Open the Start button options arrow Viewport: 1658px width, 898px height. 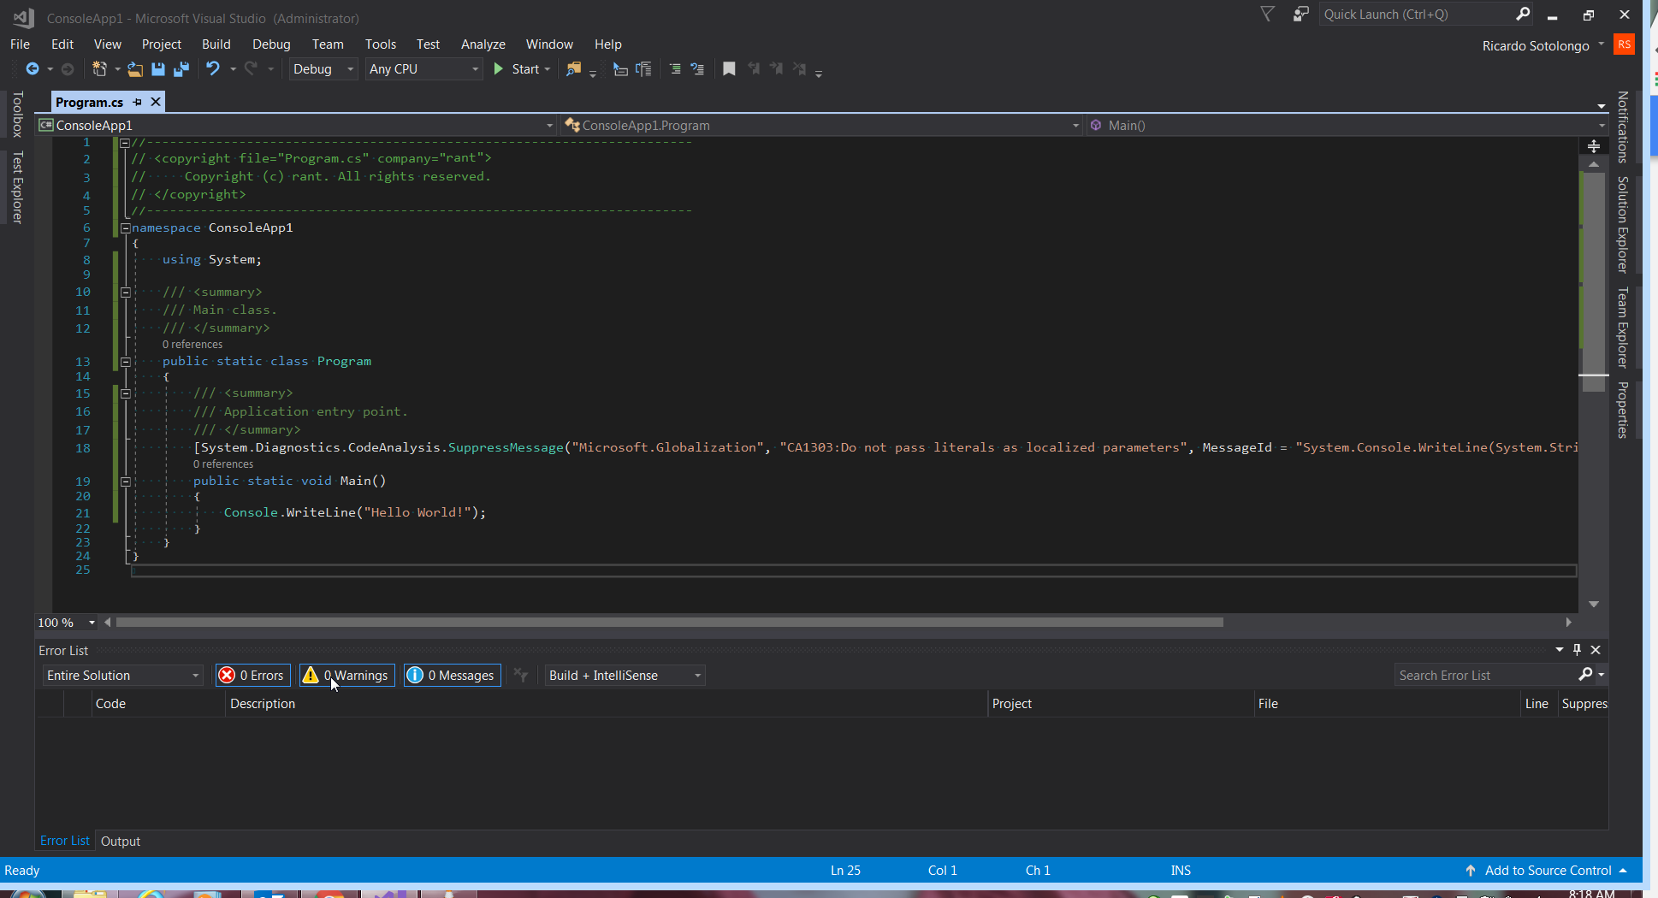(x=548, y=69)
